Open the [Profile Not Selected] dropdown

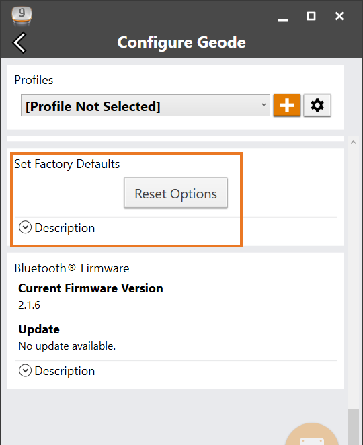pos(145,106)
